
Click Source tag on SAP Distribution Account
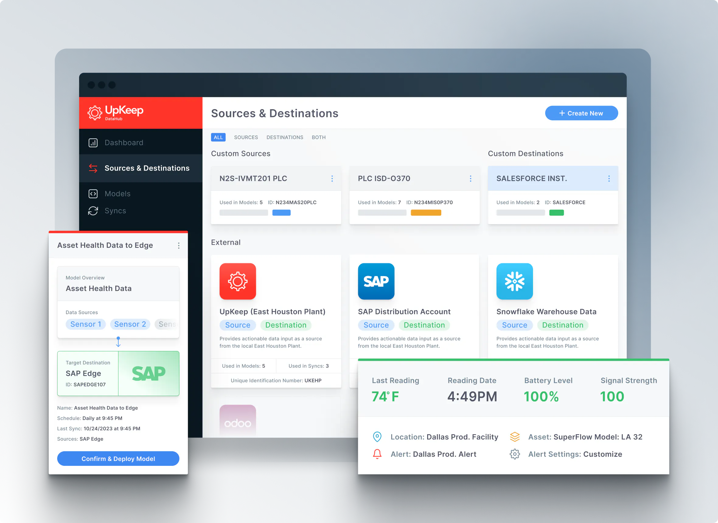(376, 325)
